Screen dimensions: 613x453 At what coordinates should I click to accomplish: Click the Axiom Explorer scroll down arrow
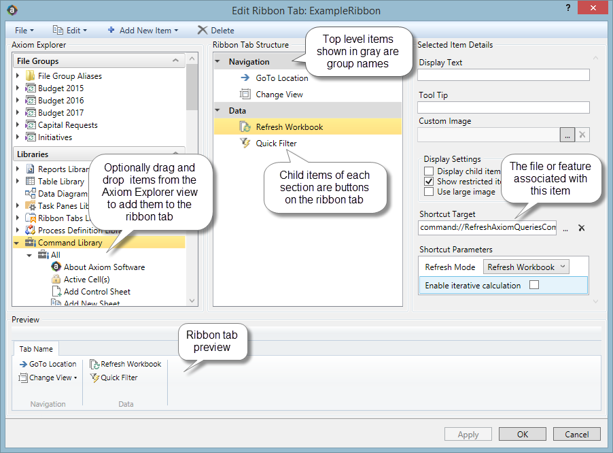click(x=192, y=301)
